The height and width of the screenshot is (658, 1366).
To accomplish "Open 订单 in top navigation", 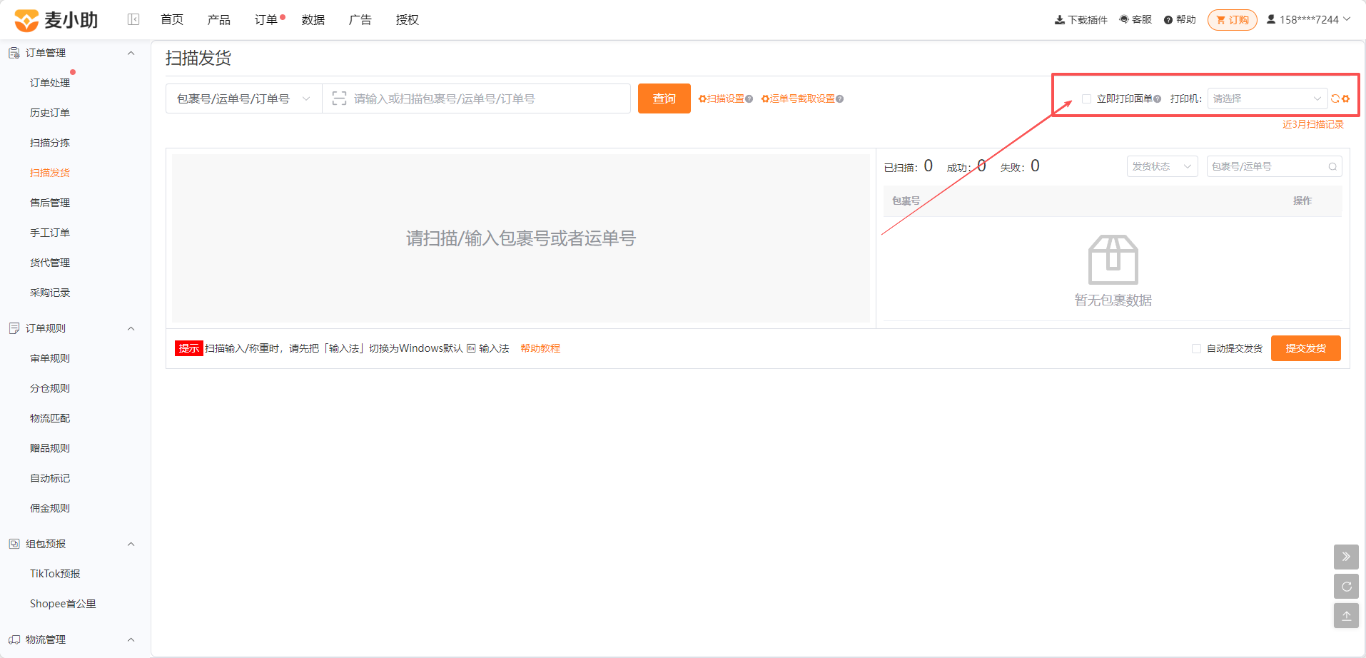I will (x=266, y=19).
